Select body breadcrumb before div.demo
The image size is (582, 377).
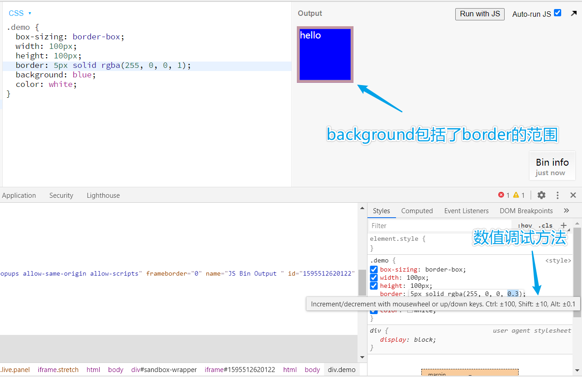click(x=312, y=370)
